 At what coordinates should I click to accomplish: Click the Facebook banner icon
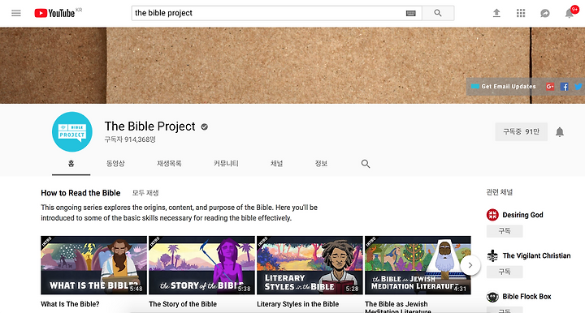564,87
